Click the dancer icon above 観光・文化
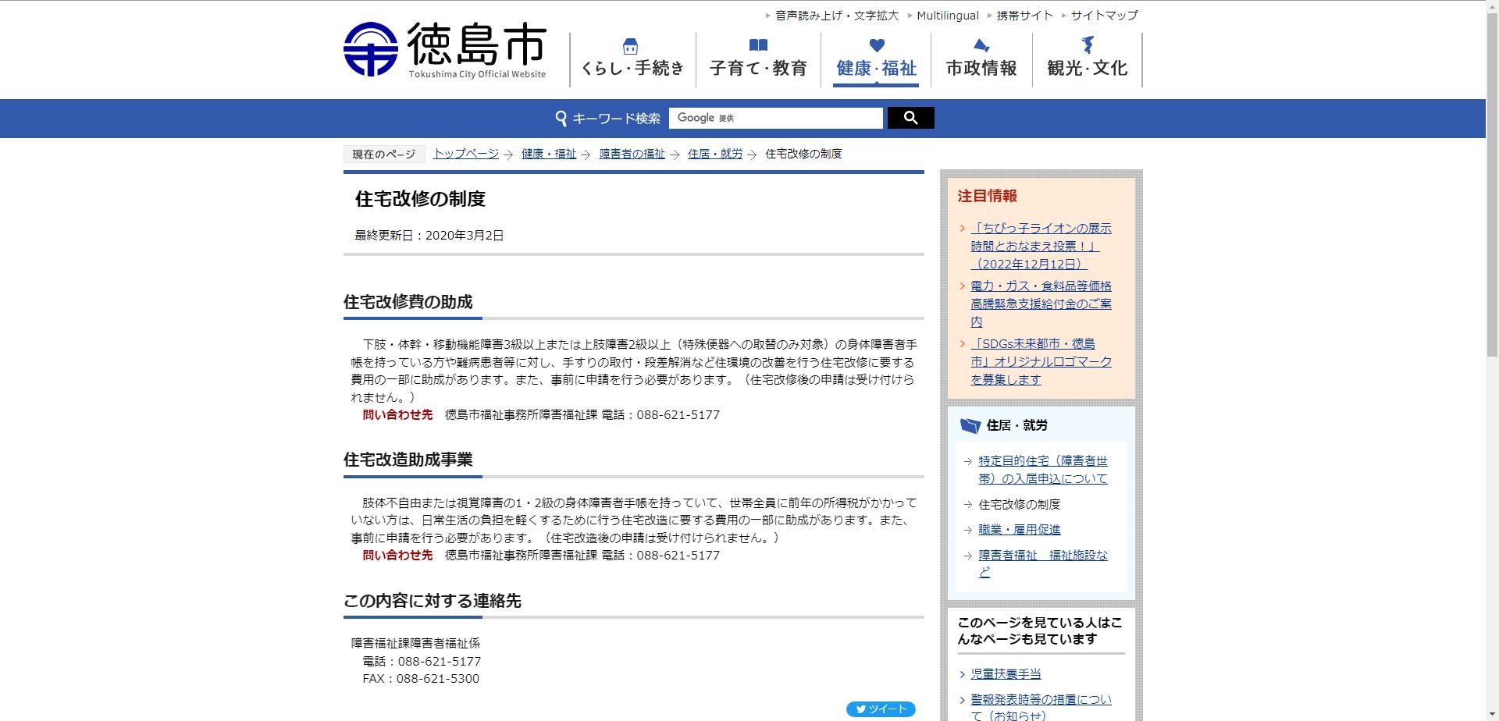This screenshot has width=1499, height=721. coord(1087,44)
